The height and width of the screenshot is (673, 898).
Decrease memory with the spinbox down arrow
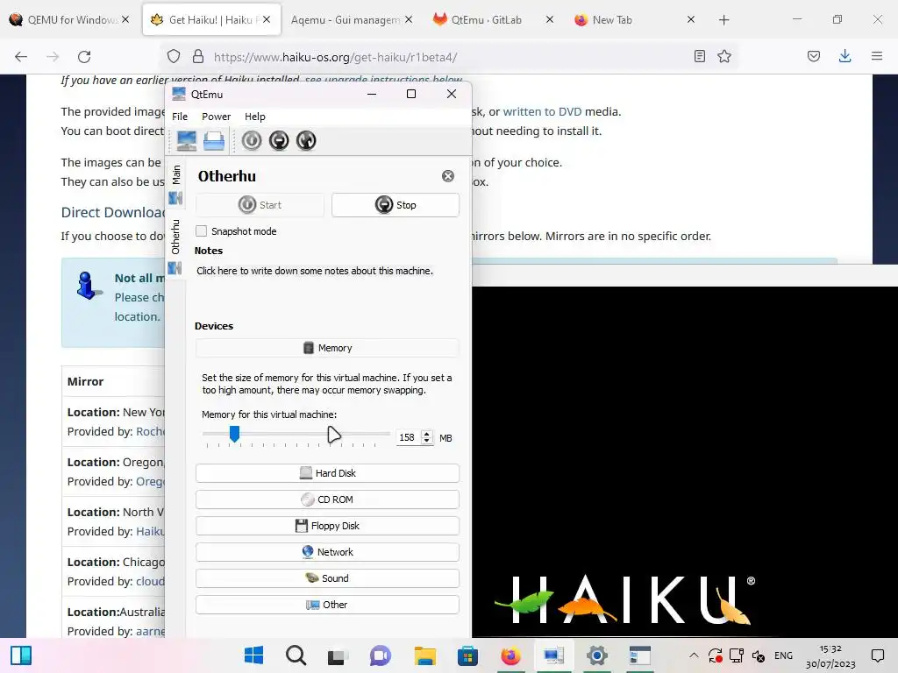[427, 442]
